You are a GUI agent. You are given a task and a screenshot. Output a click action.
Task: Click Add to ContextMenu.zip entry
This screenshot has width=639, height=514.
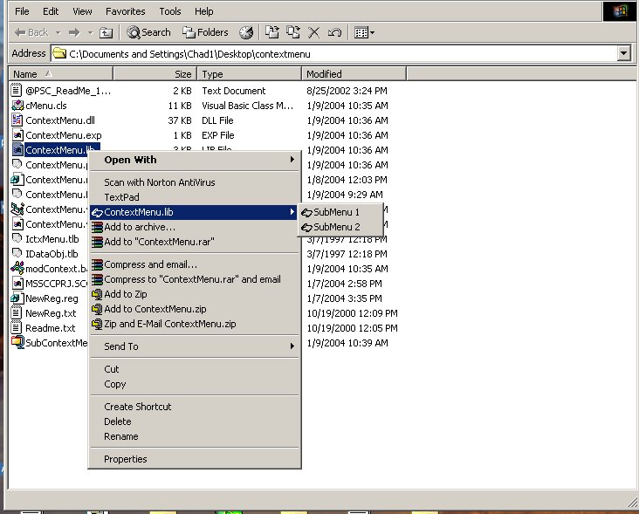[155, 309]
